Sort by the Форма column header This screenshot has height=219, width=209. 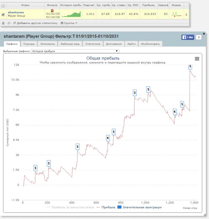tap(176, 5)
